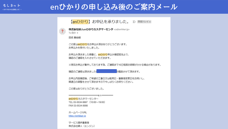Screen dimensions: 228x129
Task: Click the text 株式会社縁人（エンジン）
Action: tap(82, 126)
